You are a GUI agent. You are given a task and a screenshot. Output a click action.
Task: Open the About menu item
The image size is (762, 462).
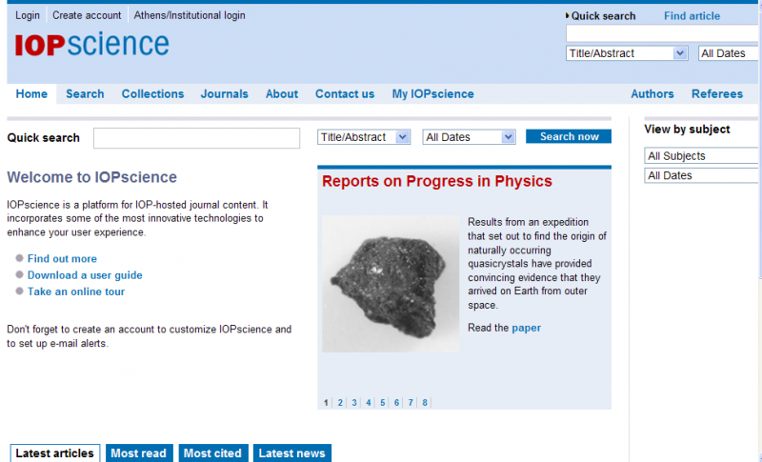(x=282, y=93)
